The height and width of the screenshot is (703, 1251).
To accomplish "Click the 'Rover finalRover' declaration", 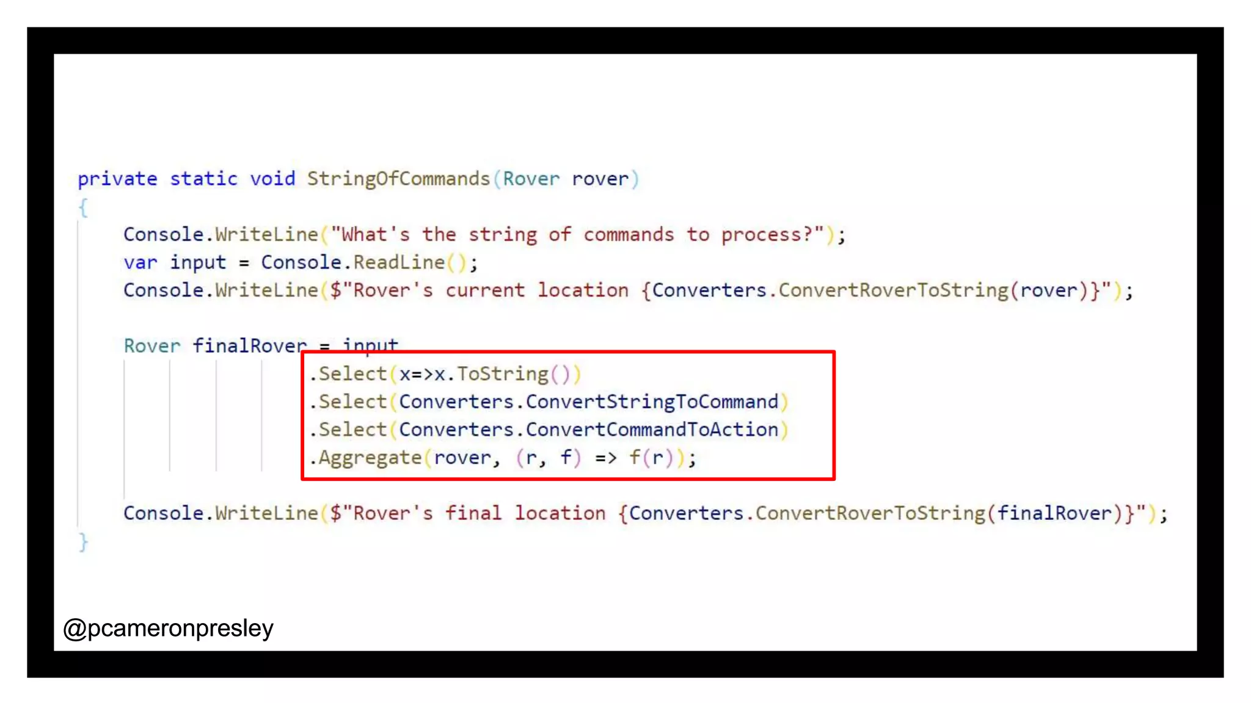I will tap(215, 346).
